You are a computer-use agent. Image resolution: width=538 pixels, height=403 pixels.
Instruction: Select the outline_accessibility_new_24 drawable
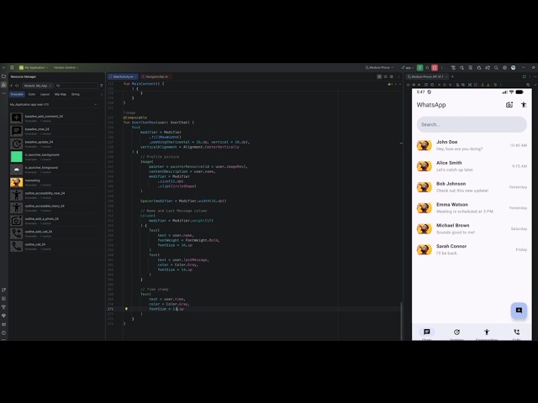55,195
